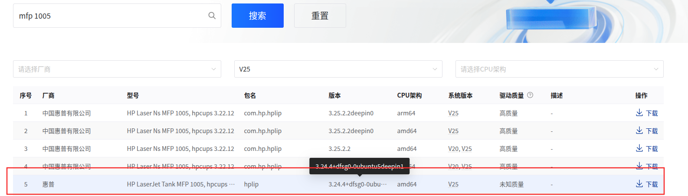This screenshot has height=196, width=688.
Task: Click 高质量 quality cell in row 2
Action: 508,131
